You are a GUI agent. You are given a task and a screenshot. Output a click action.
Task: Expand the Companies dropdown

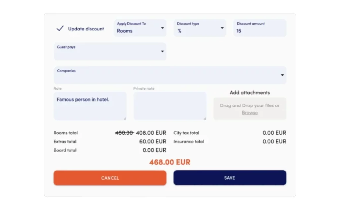(170, 75)
